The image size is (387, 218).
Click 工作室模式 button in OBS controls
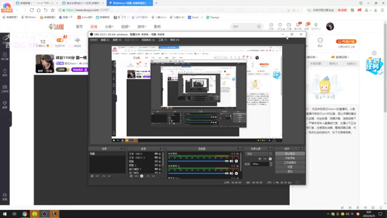(290, 163)
